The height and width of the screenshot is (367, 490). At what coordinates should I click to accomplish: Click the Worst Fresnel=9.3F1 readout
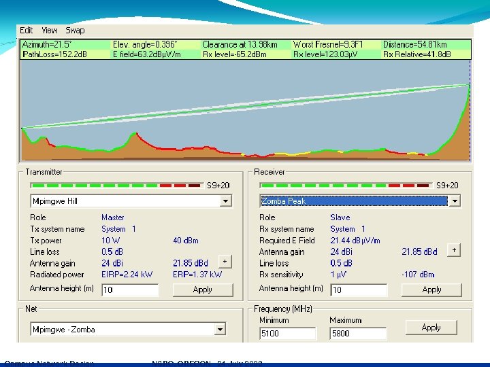tap(328, 44)
